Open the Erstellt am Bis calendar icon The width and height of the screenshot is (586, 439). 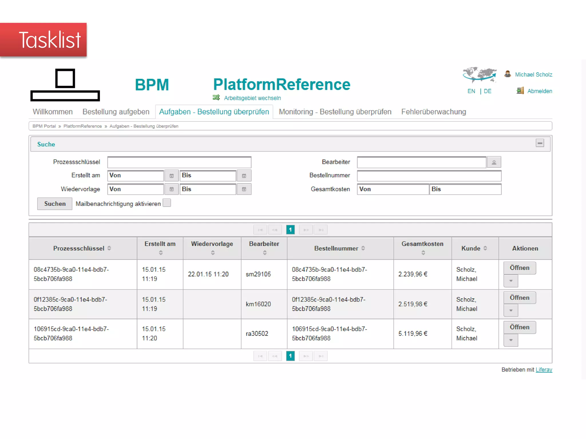click(x=244, y=176)
